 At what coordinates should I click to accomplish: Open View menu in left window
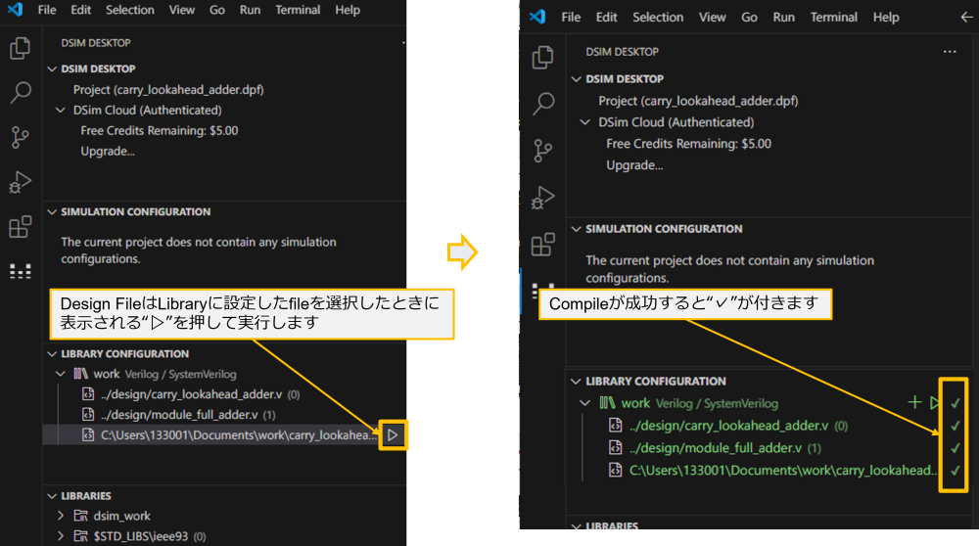tap(182, 10)
